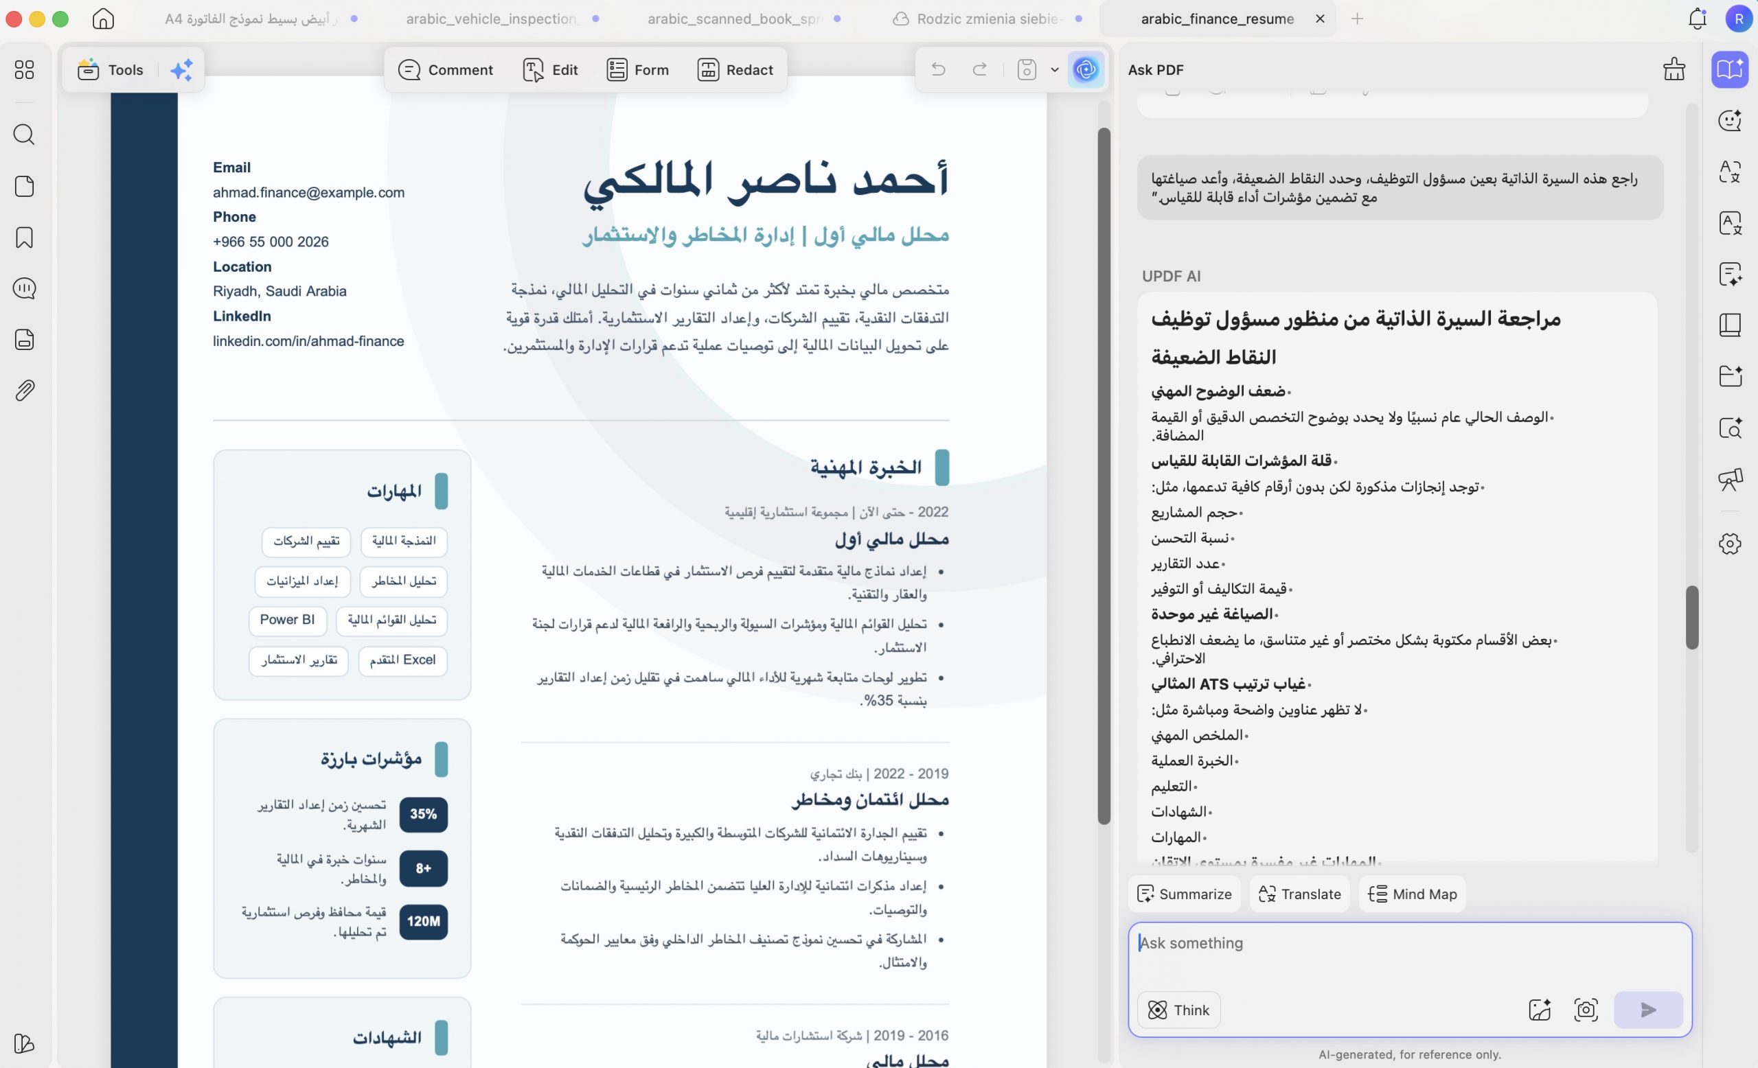Click the phone number +966 55 000 2026

271,242
